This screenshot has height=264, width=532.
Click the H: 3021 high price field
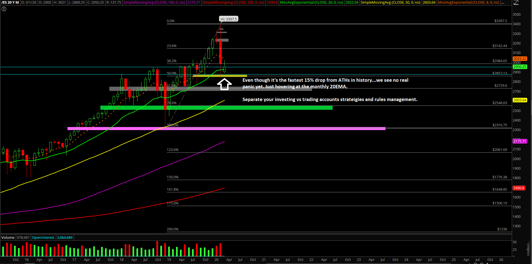point(60,3)
